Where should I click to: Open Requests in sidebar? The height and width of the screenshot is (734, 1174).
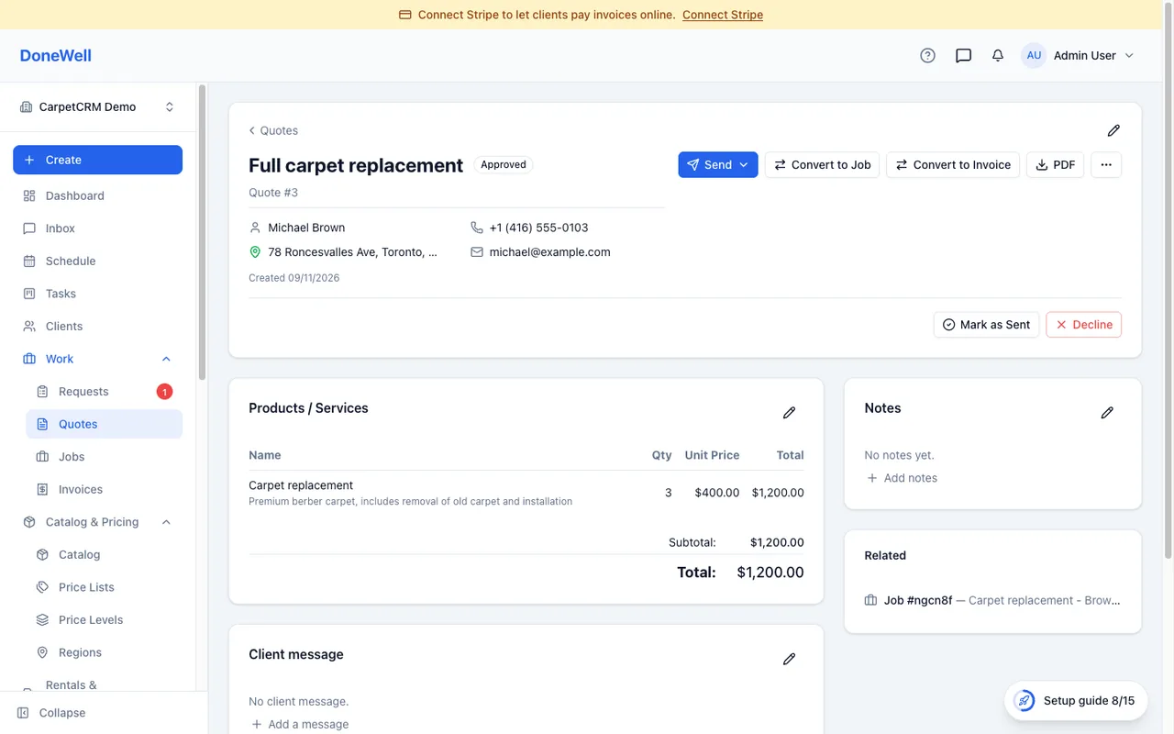(x=104, y=392)
